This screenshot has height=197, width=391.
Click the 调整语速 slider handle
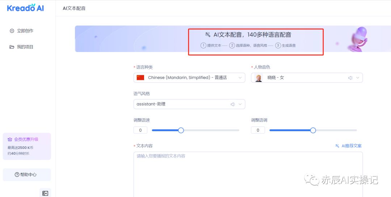pyautogui.click(x=181, y=130)
